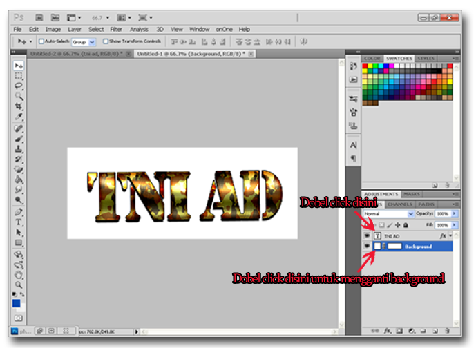The width and height of the screenshot is (476, 348).
Task: Open the File menu
Action: (x=17, y=30)
